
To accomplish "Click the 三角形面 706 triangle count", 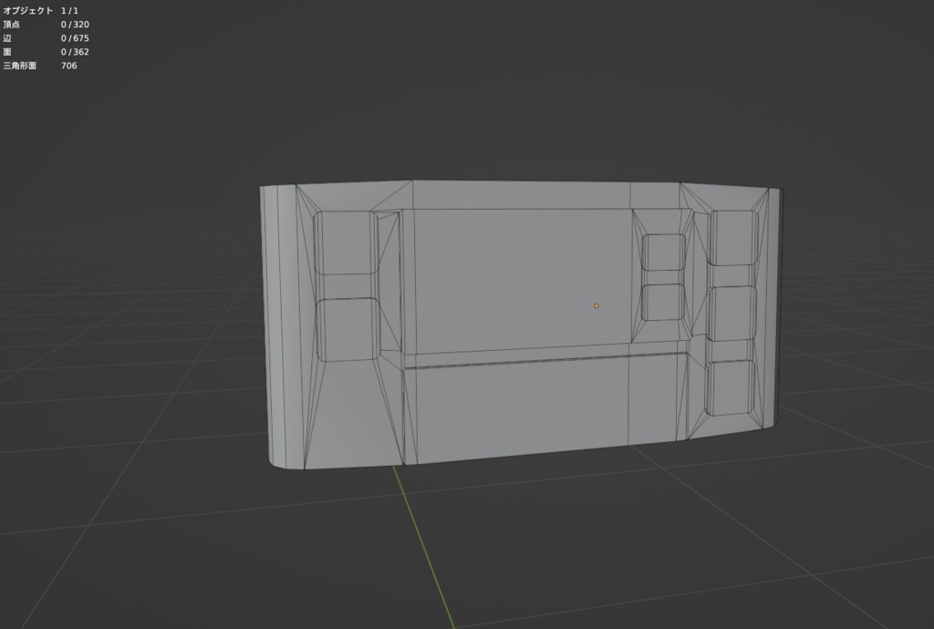I will coord(40,66).
